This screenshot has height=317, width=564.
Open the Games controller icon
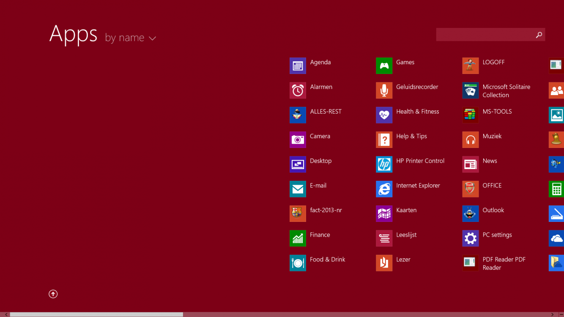point(384,66)
